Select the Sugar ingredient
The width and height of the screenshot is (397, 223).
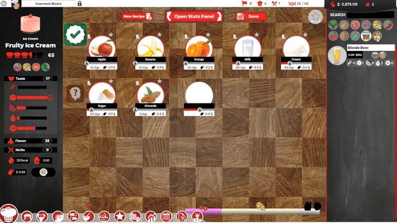102,94
